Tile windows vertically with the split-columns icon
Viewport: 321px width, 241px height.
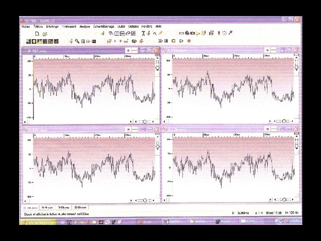point(117,33)
